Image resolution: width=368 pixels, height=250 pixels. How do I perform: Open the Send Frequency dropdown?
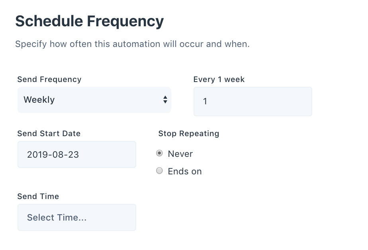(94, 100)
